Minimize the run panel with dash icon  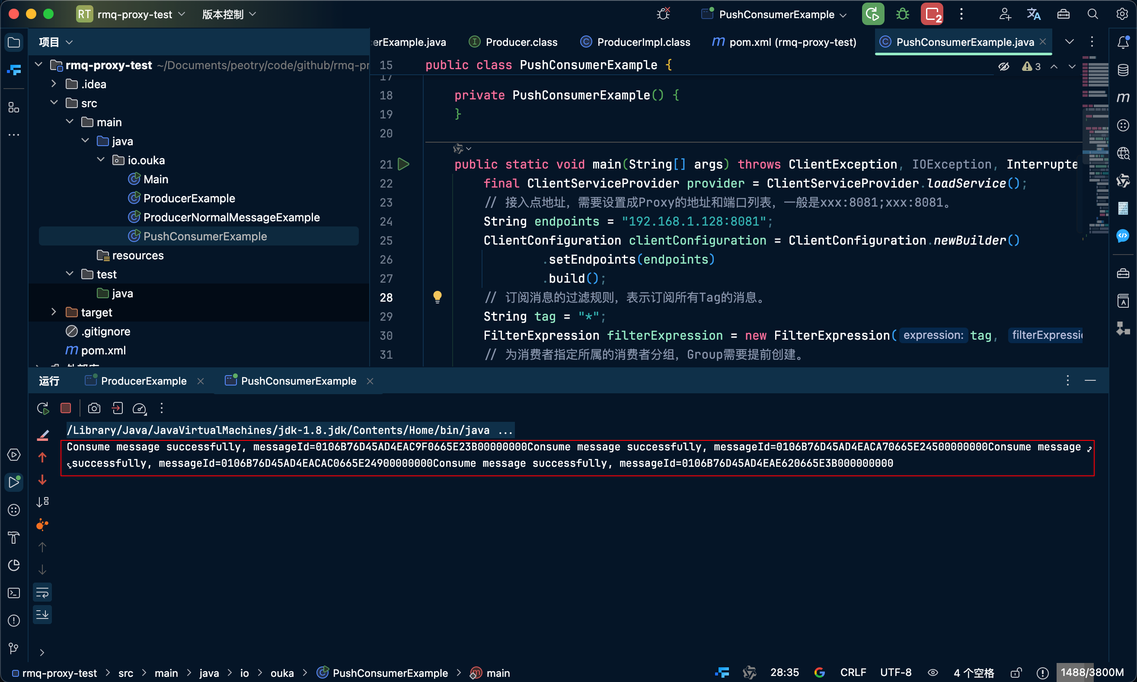(1090, 380)
